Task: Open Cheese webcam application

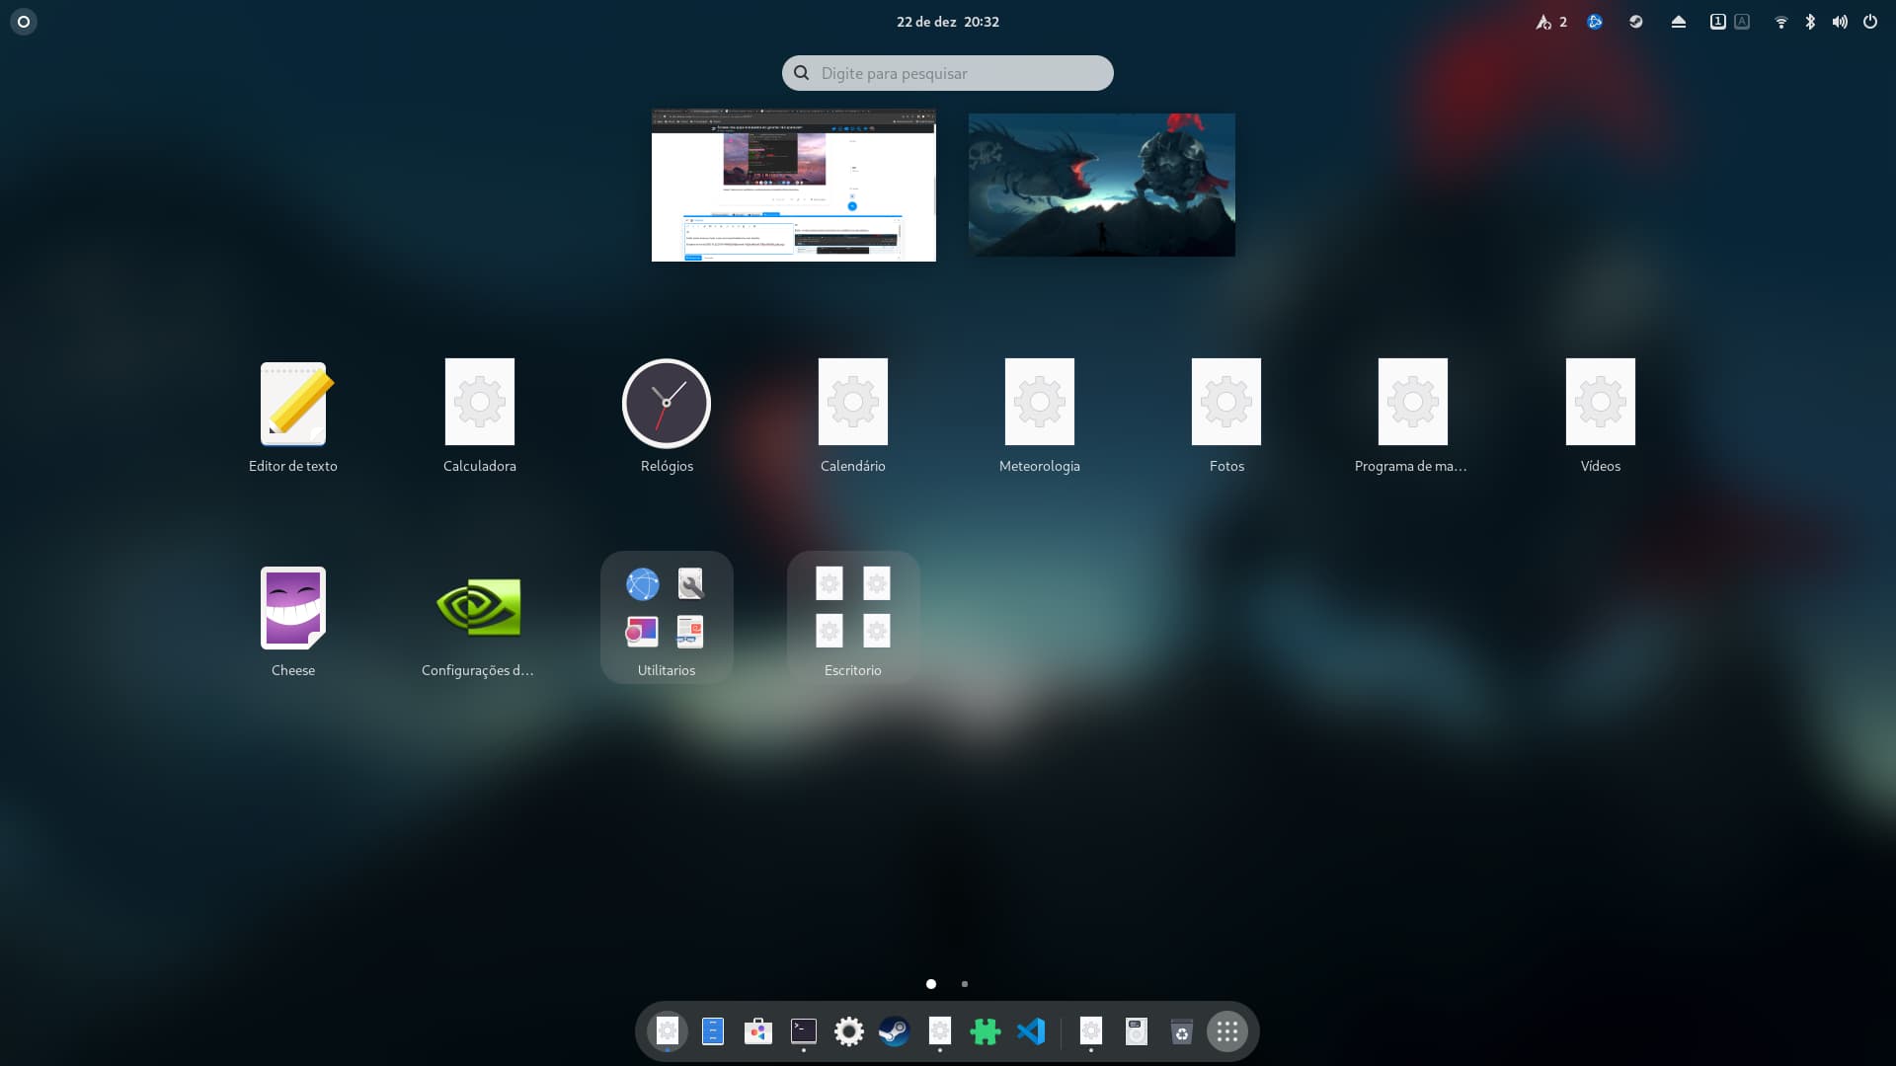Action: pyautogui.click(x=292, y=608)
